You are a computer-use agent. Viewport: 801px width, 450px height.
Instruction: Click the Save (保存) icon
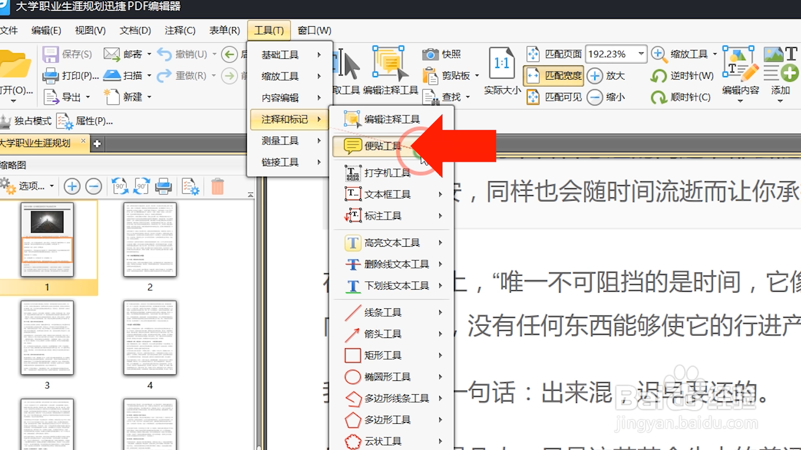click(50, 54)
